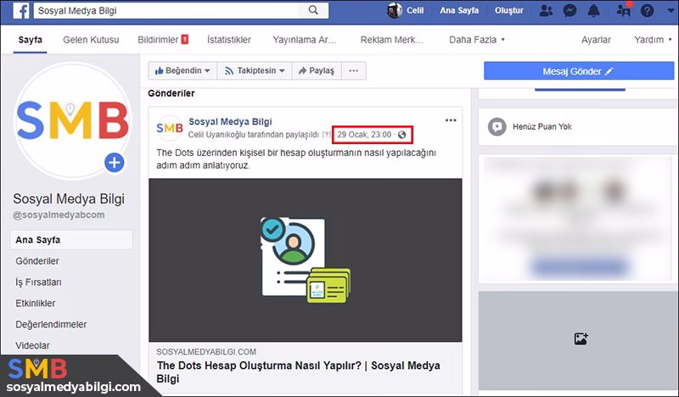679x397 pixels.
Task: Click the Gönderiler section heading
Action: click(x=171, y=93)
